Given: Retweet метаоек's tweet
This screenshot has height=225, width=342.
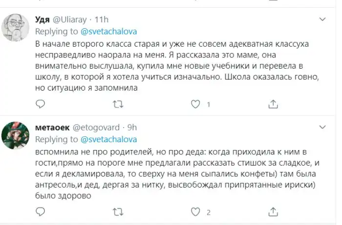Looking at the screenshot, I should tap(117, 212).
